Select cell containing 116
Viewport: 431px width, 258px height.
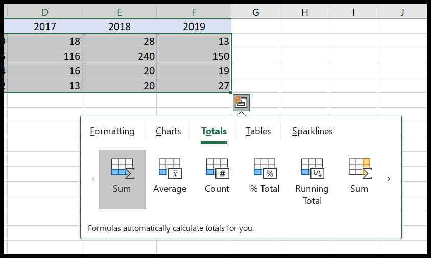click(x=45, y=56)
